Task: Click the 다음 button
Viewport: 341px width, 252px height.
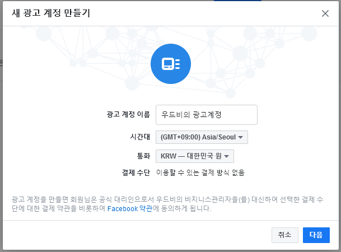Action: pyautogui.click(x=316, y=235)
